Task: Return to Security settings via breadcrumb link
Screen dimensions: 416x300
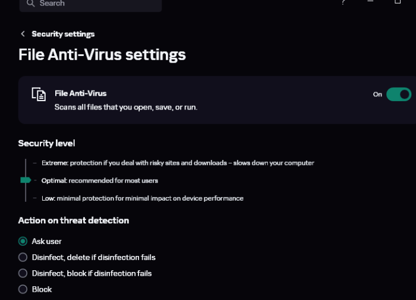Action: 63,34
